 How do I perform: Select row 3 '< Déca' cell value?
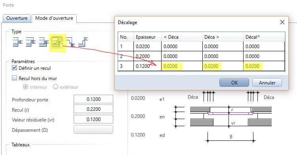pyautogui.click(x=182, y=66)
